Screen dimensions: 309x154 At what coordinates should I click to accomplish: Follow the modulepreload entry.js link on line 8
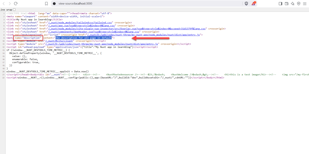click(144, 35)
